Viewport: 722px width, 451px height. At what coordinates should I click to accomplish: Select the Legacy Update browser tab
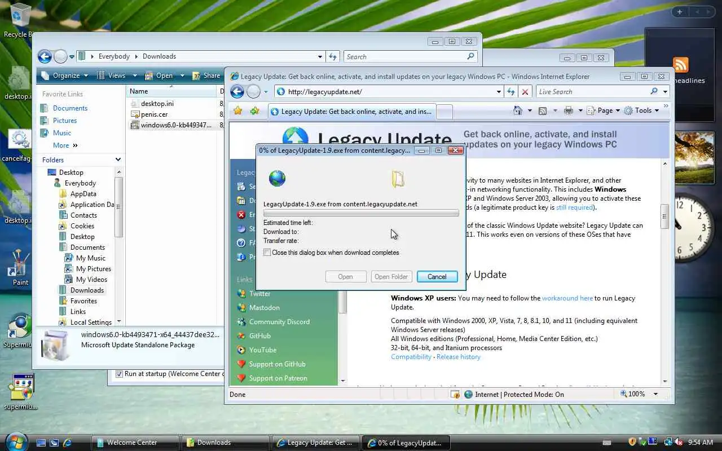click(x=352, y=112)
